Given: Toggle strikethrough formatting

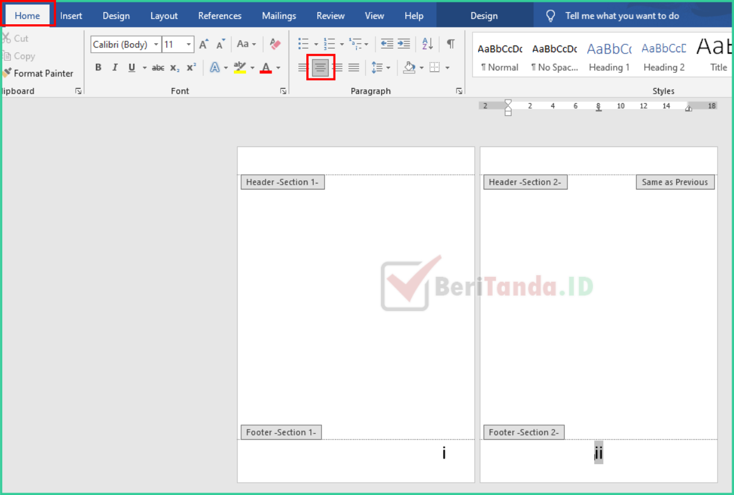Looking at the screenshot, I should (x=158, y=67).
